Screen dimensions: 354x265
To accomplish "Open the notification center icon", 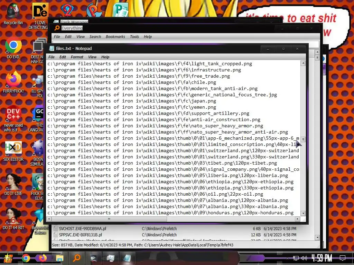I will point(343,258).
